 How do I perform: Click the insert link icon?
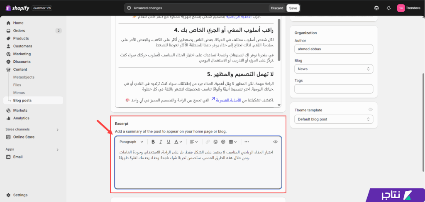coord(208,142)
